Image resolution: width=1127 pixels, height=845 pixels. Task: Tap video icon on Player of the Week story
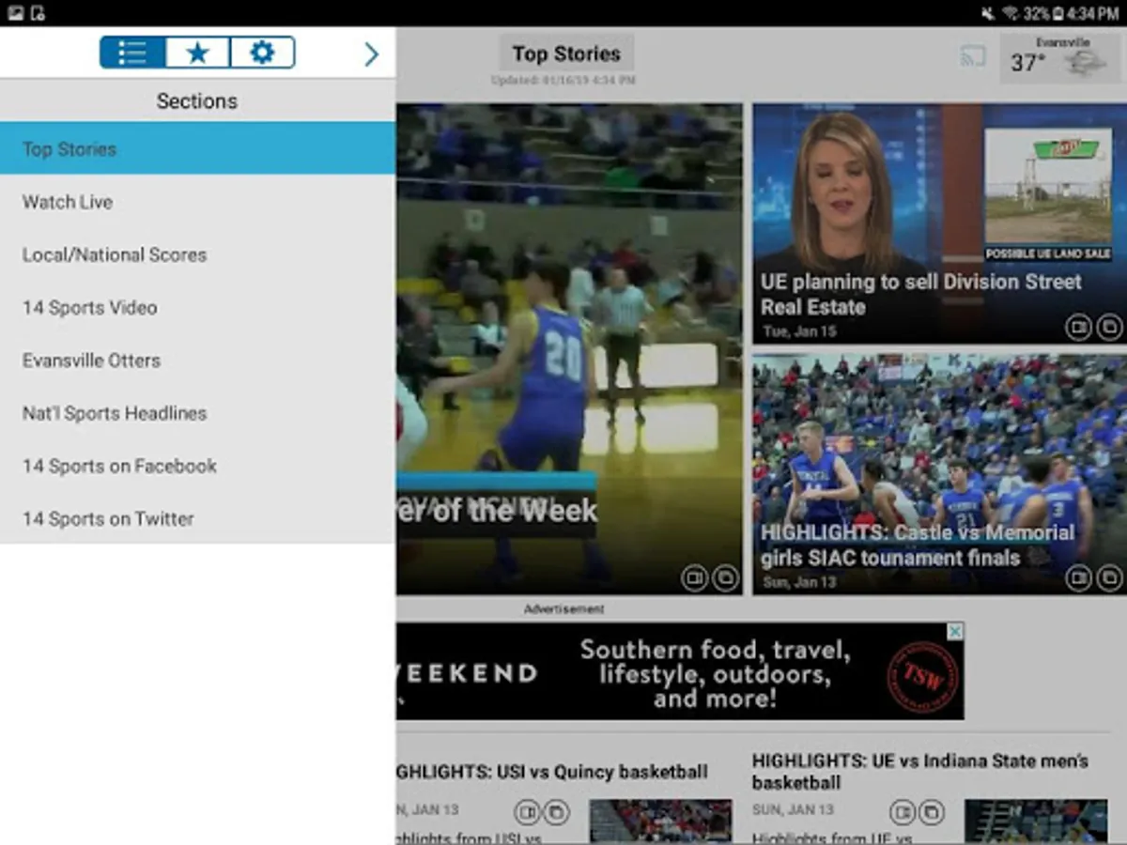tap(695, 578)
